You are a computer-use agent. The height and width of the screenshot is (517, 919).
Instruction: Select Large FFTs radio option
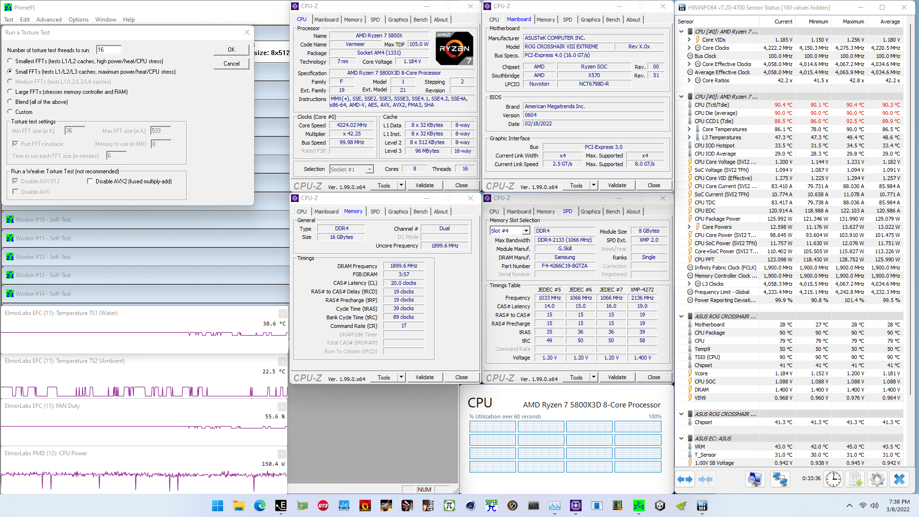(x=10, y=91)
